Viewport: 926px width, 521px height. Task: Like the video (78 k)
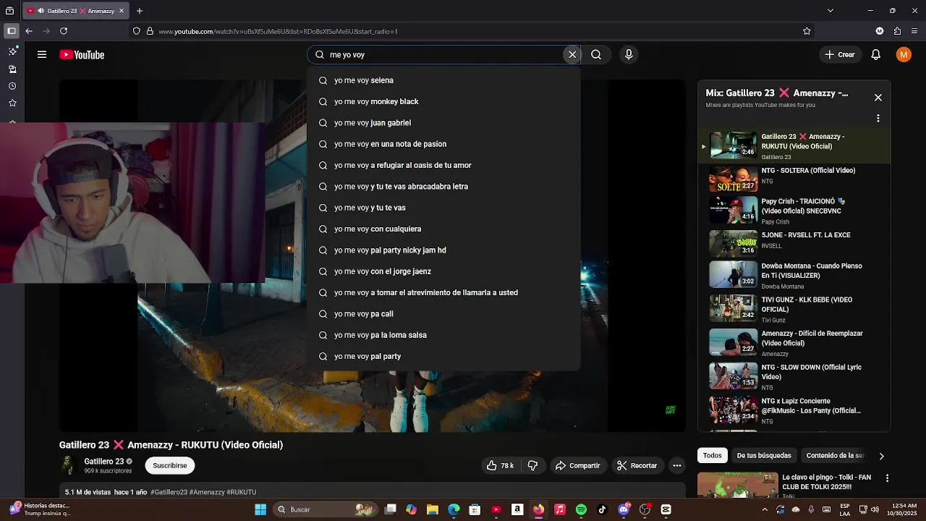(x=501, y=465)
